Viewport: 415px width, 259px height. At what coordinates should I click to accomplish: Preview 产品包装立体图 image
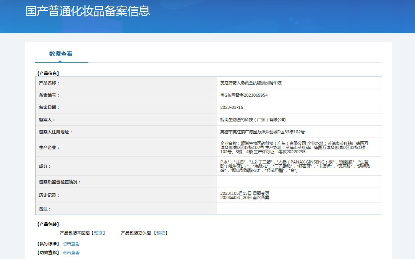pyautogui.click(x=160, y=233)
